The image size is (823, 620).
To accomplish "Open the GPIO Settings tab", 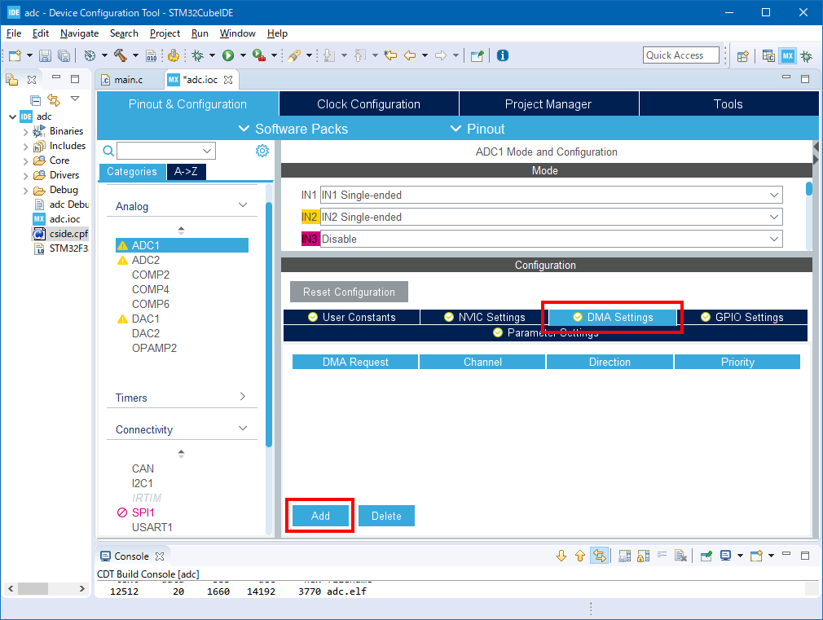I will coord(742,317).
